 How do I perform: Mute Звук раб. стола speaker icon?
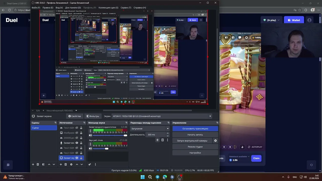(x=90, y=148)
